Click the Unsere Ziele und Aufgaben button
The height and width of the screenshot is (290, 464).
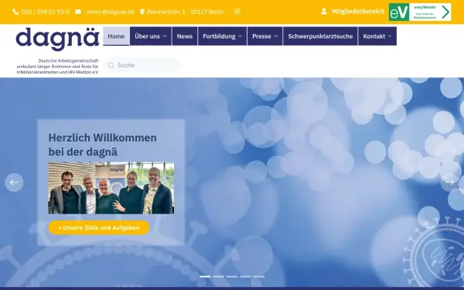tap(99, 227)
